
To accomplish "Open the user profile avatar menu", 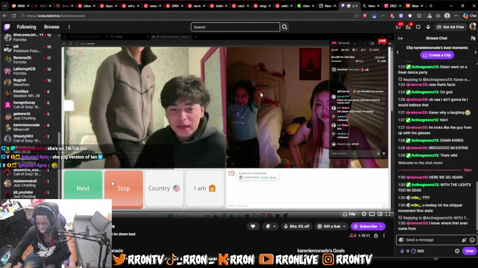I will tap(473, 27).
